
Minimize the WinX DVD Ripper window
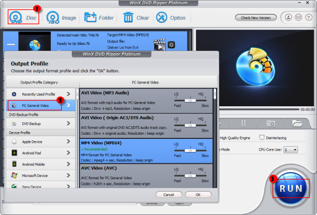(x=299, y=3)
